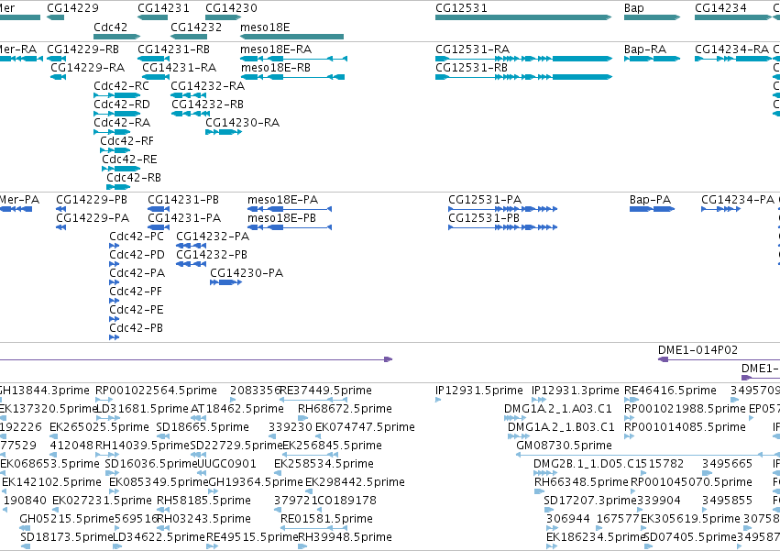Open EST RE37449.5prime

(325, 391)
